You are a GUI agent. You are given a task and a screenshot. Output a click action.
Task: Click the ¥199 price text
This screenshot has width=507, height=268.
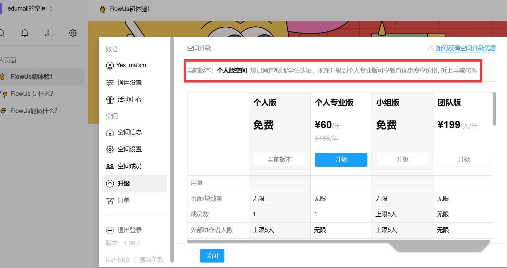point(449,125)
